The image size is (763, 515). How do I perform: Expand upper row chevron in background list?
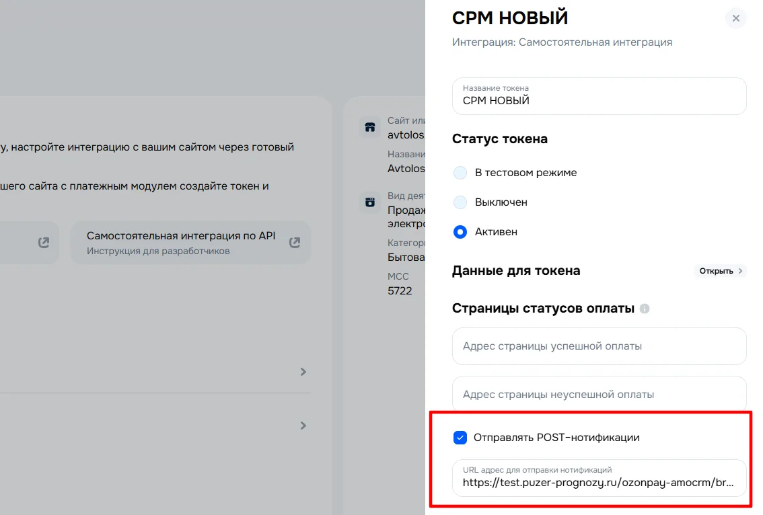[303, 372]
